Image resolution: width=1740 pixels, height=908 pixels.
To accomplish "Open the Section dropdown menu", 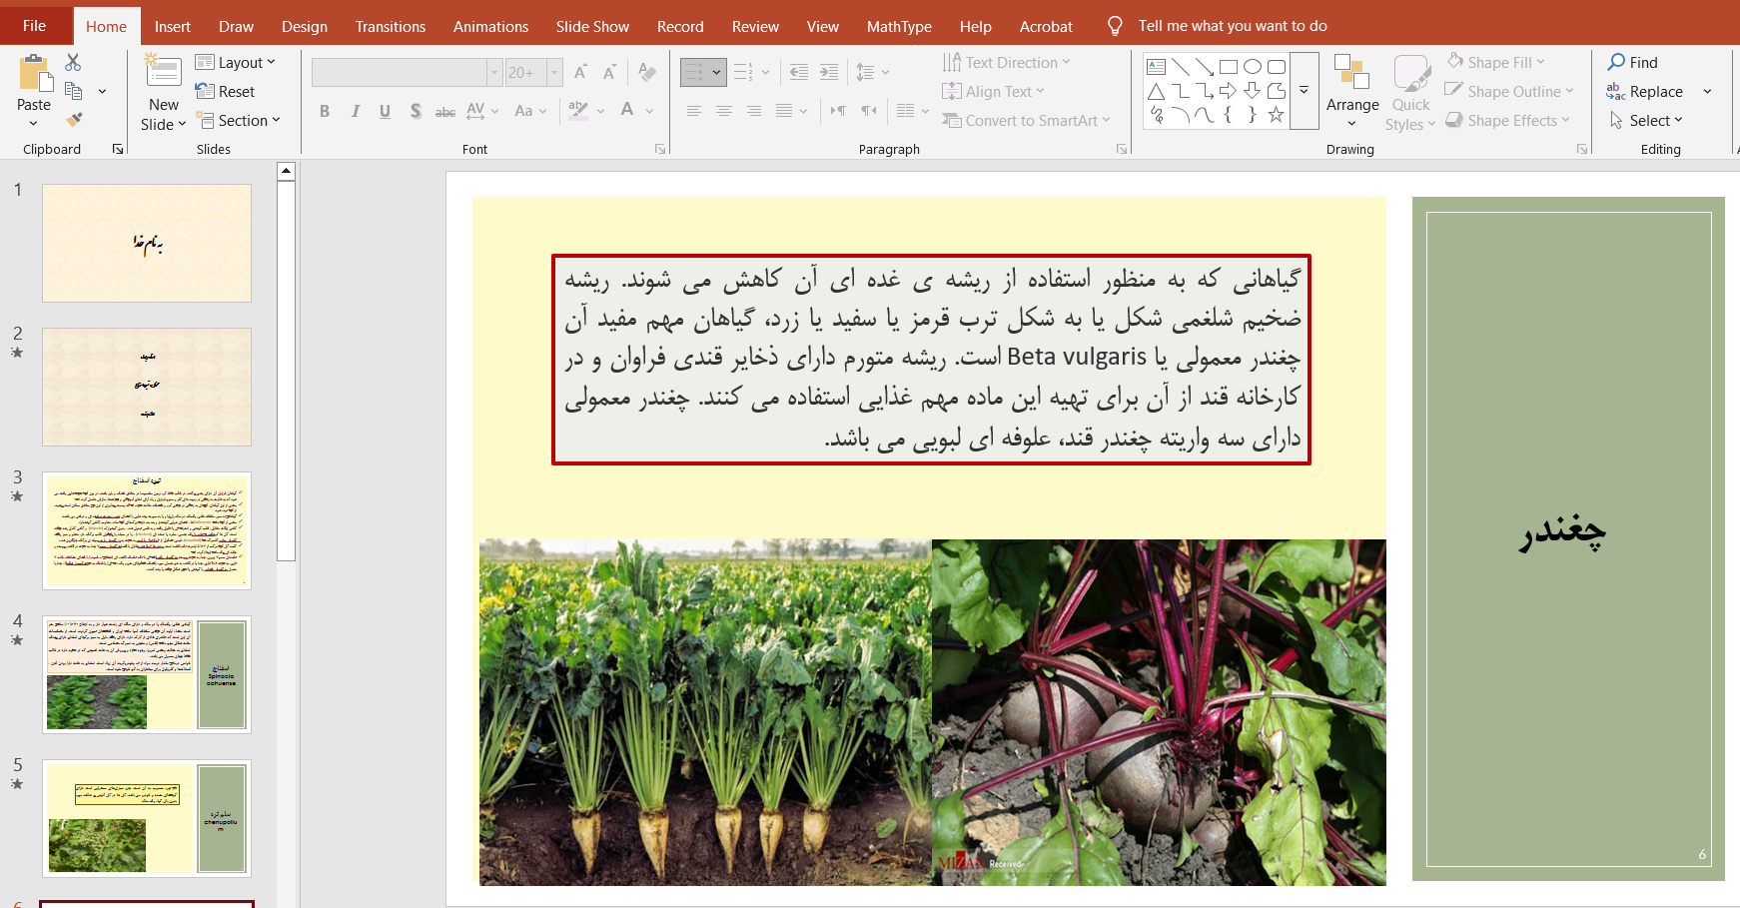I will tap(239, 120).
